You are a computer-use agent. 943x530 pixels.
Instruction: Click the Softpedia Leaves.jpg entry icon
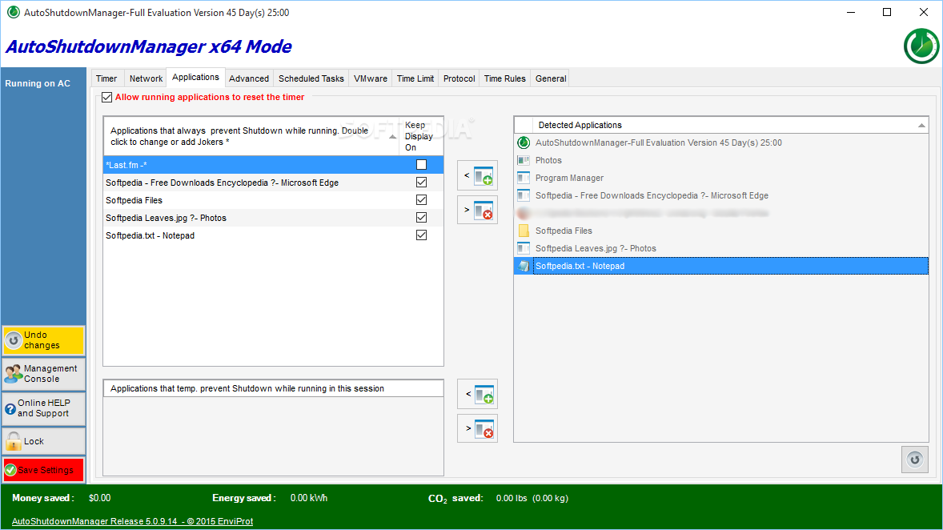pos(524,248)
